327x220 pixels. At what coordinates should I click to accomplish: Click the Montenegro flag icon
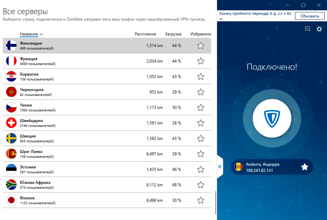pos(11,92)
